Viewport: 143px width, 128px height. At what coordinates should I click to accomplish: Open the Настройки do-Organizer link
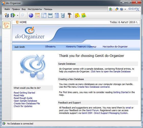pos(115,46)
